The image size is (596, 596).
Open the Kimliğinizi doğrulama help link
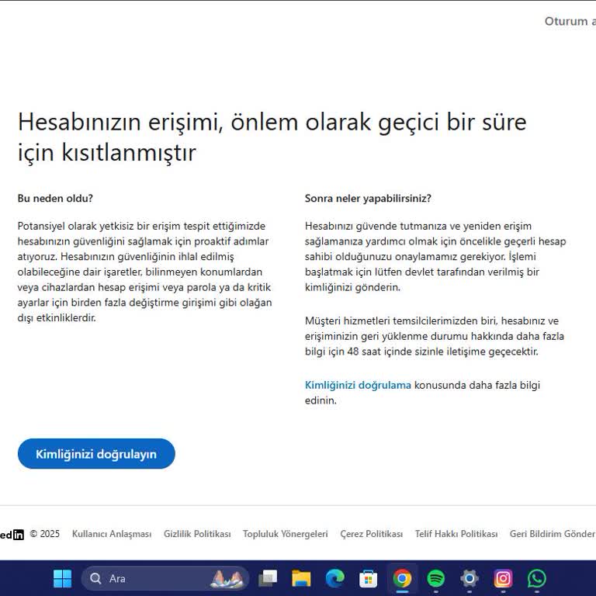pos(358,385)
